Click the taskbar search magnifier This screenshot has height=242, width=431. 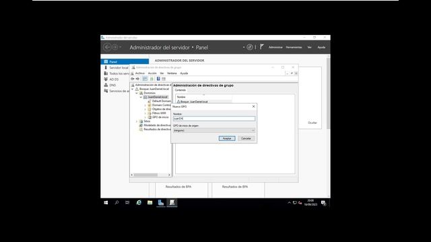tap(117, 203)
